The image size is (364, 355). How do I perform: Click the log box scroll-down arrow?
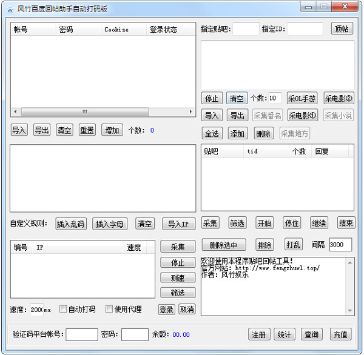pos(350,311)
